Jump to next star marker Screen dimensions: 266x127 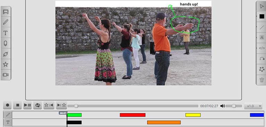[61, 105]
